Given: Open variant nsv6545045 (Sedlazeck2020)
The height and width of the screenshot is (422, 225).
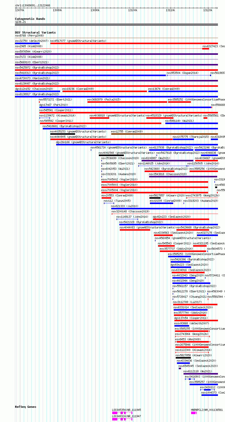Looking at the screenshot, I should [x=198, y=366].
